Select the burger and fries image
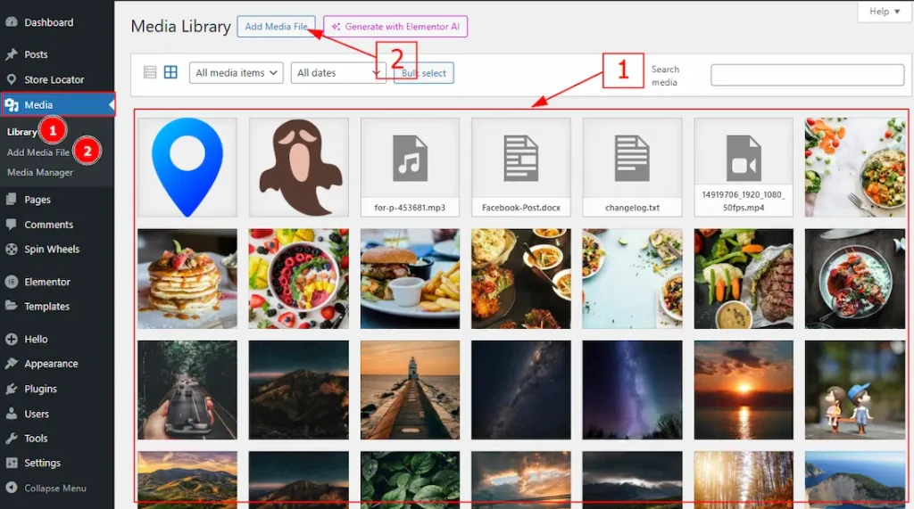The height and width of the screenshot is (509, 914). pyautogui.click(x=410, y=278)
